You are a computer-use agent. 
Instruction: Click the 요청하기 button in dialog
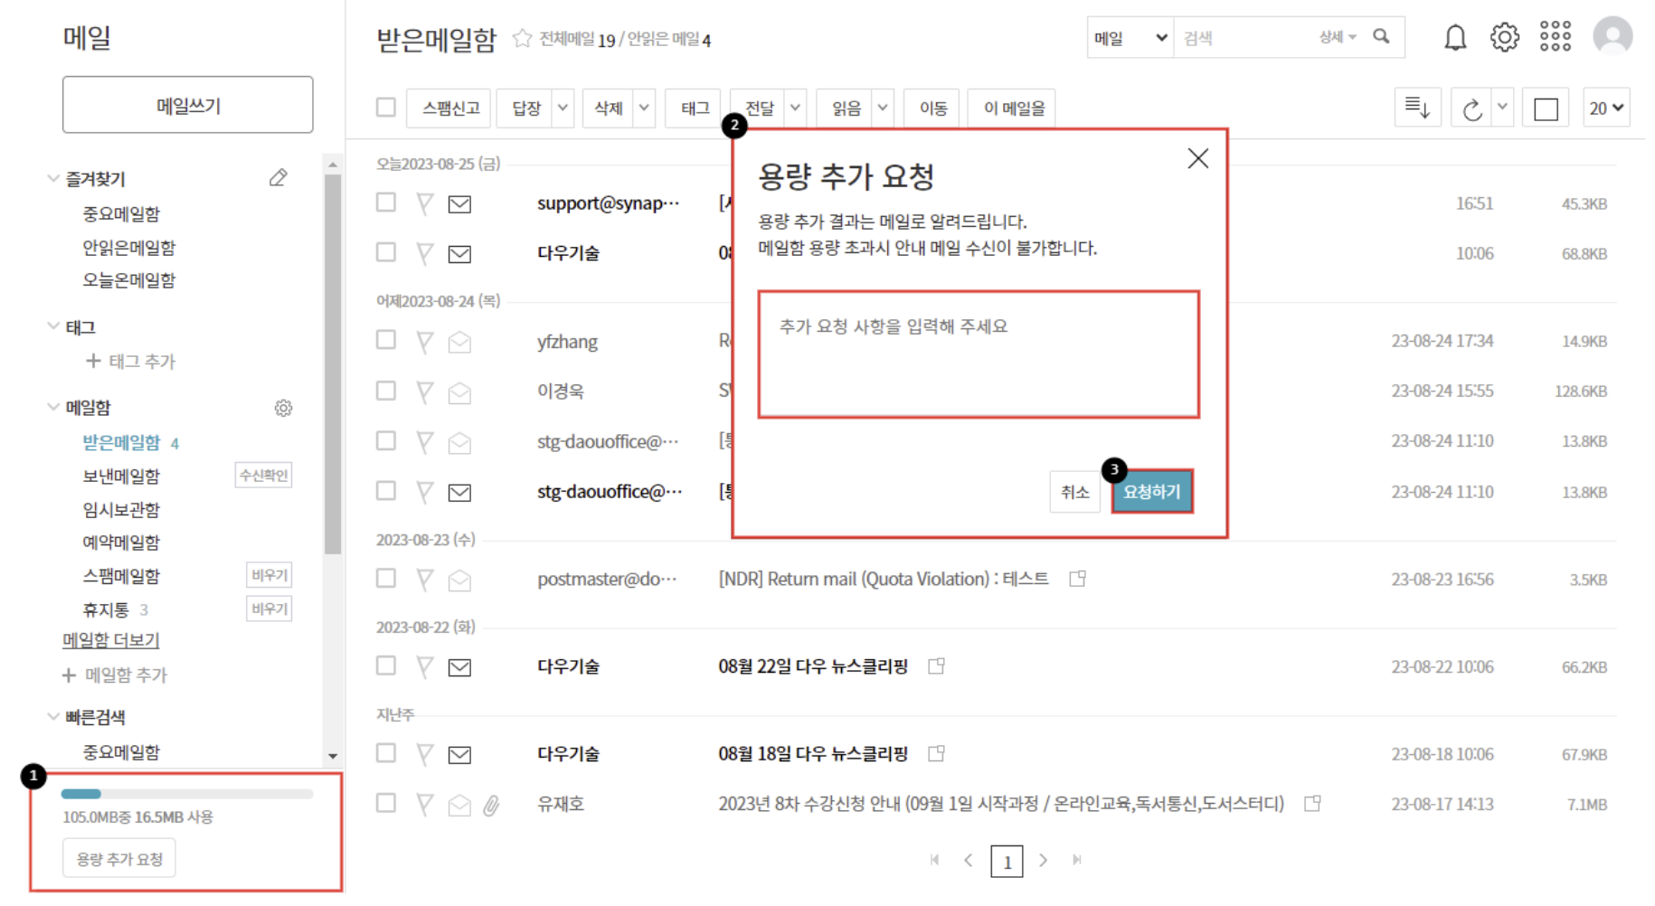click(x=1151, y=492)
